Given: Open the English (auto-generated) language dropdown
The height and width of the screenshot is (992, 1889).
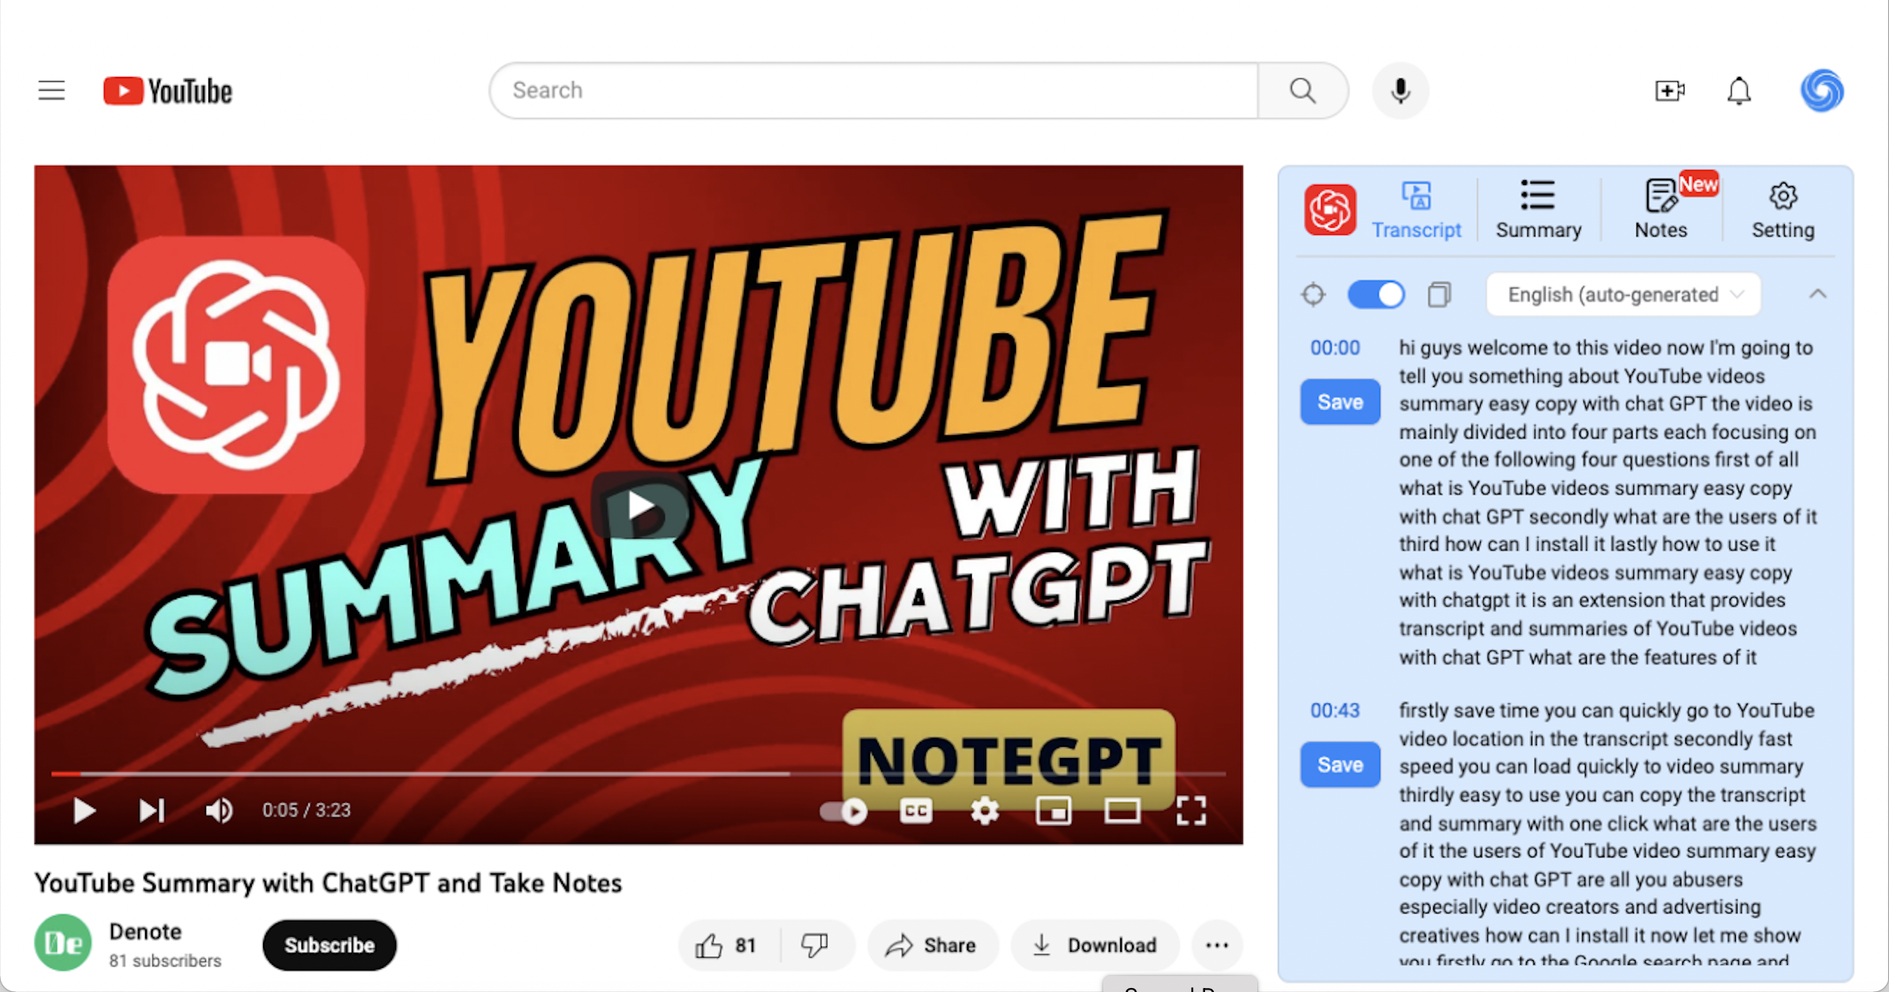Looking at the screenshot, I should (1623, 294).
